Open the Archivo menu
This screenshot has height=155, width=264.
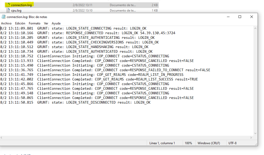(6, 23)
